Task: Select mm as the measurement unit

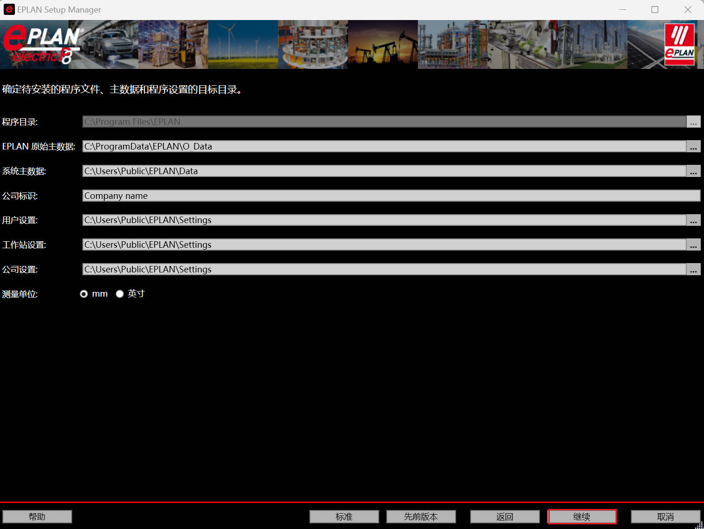Action: [84, 293]
